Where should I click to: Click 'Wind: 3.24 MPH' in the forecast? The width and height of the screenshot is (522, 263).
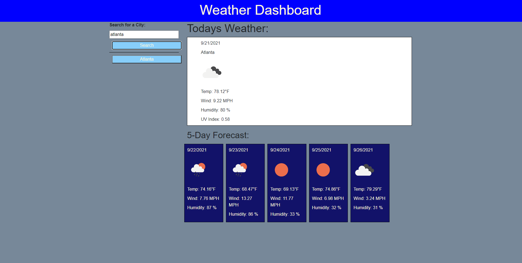[369, 198]
